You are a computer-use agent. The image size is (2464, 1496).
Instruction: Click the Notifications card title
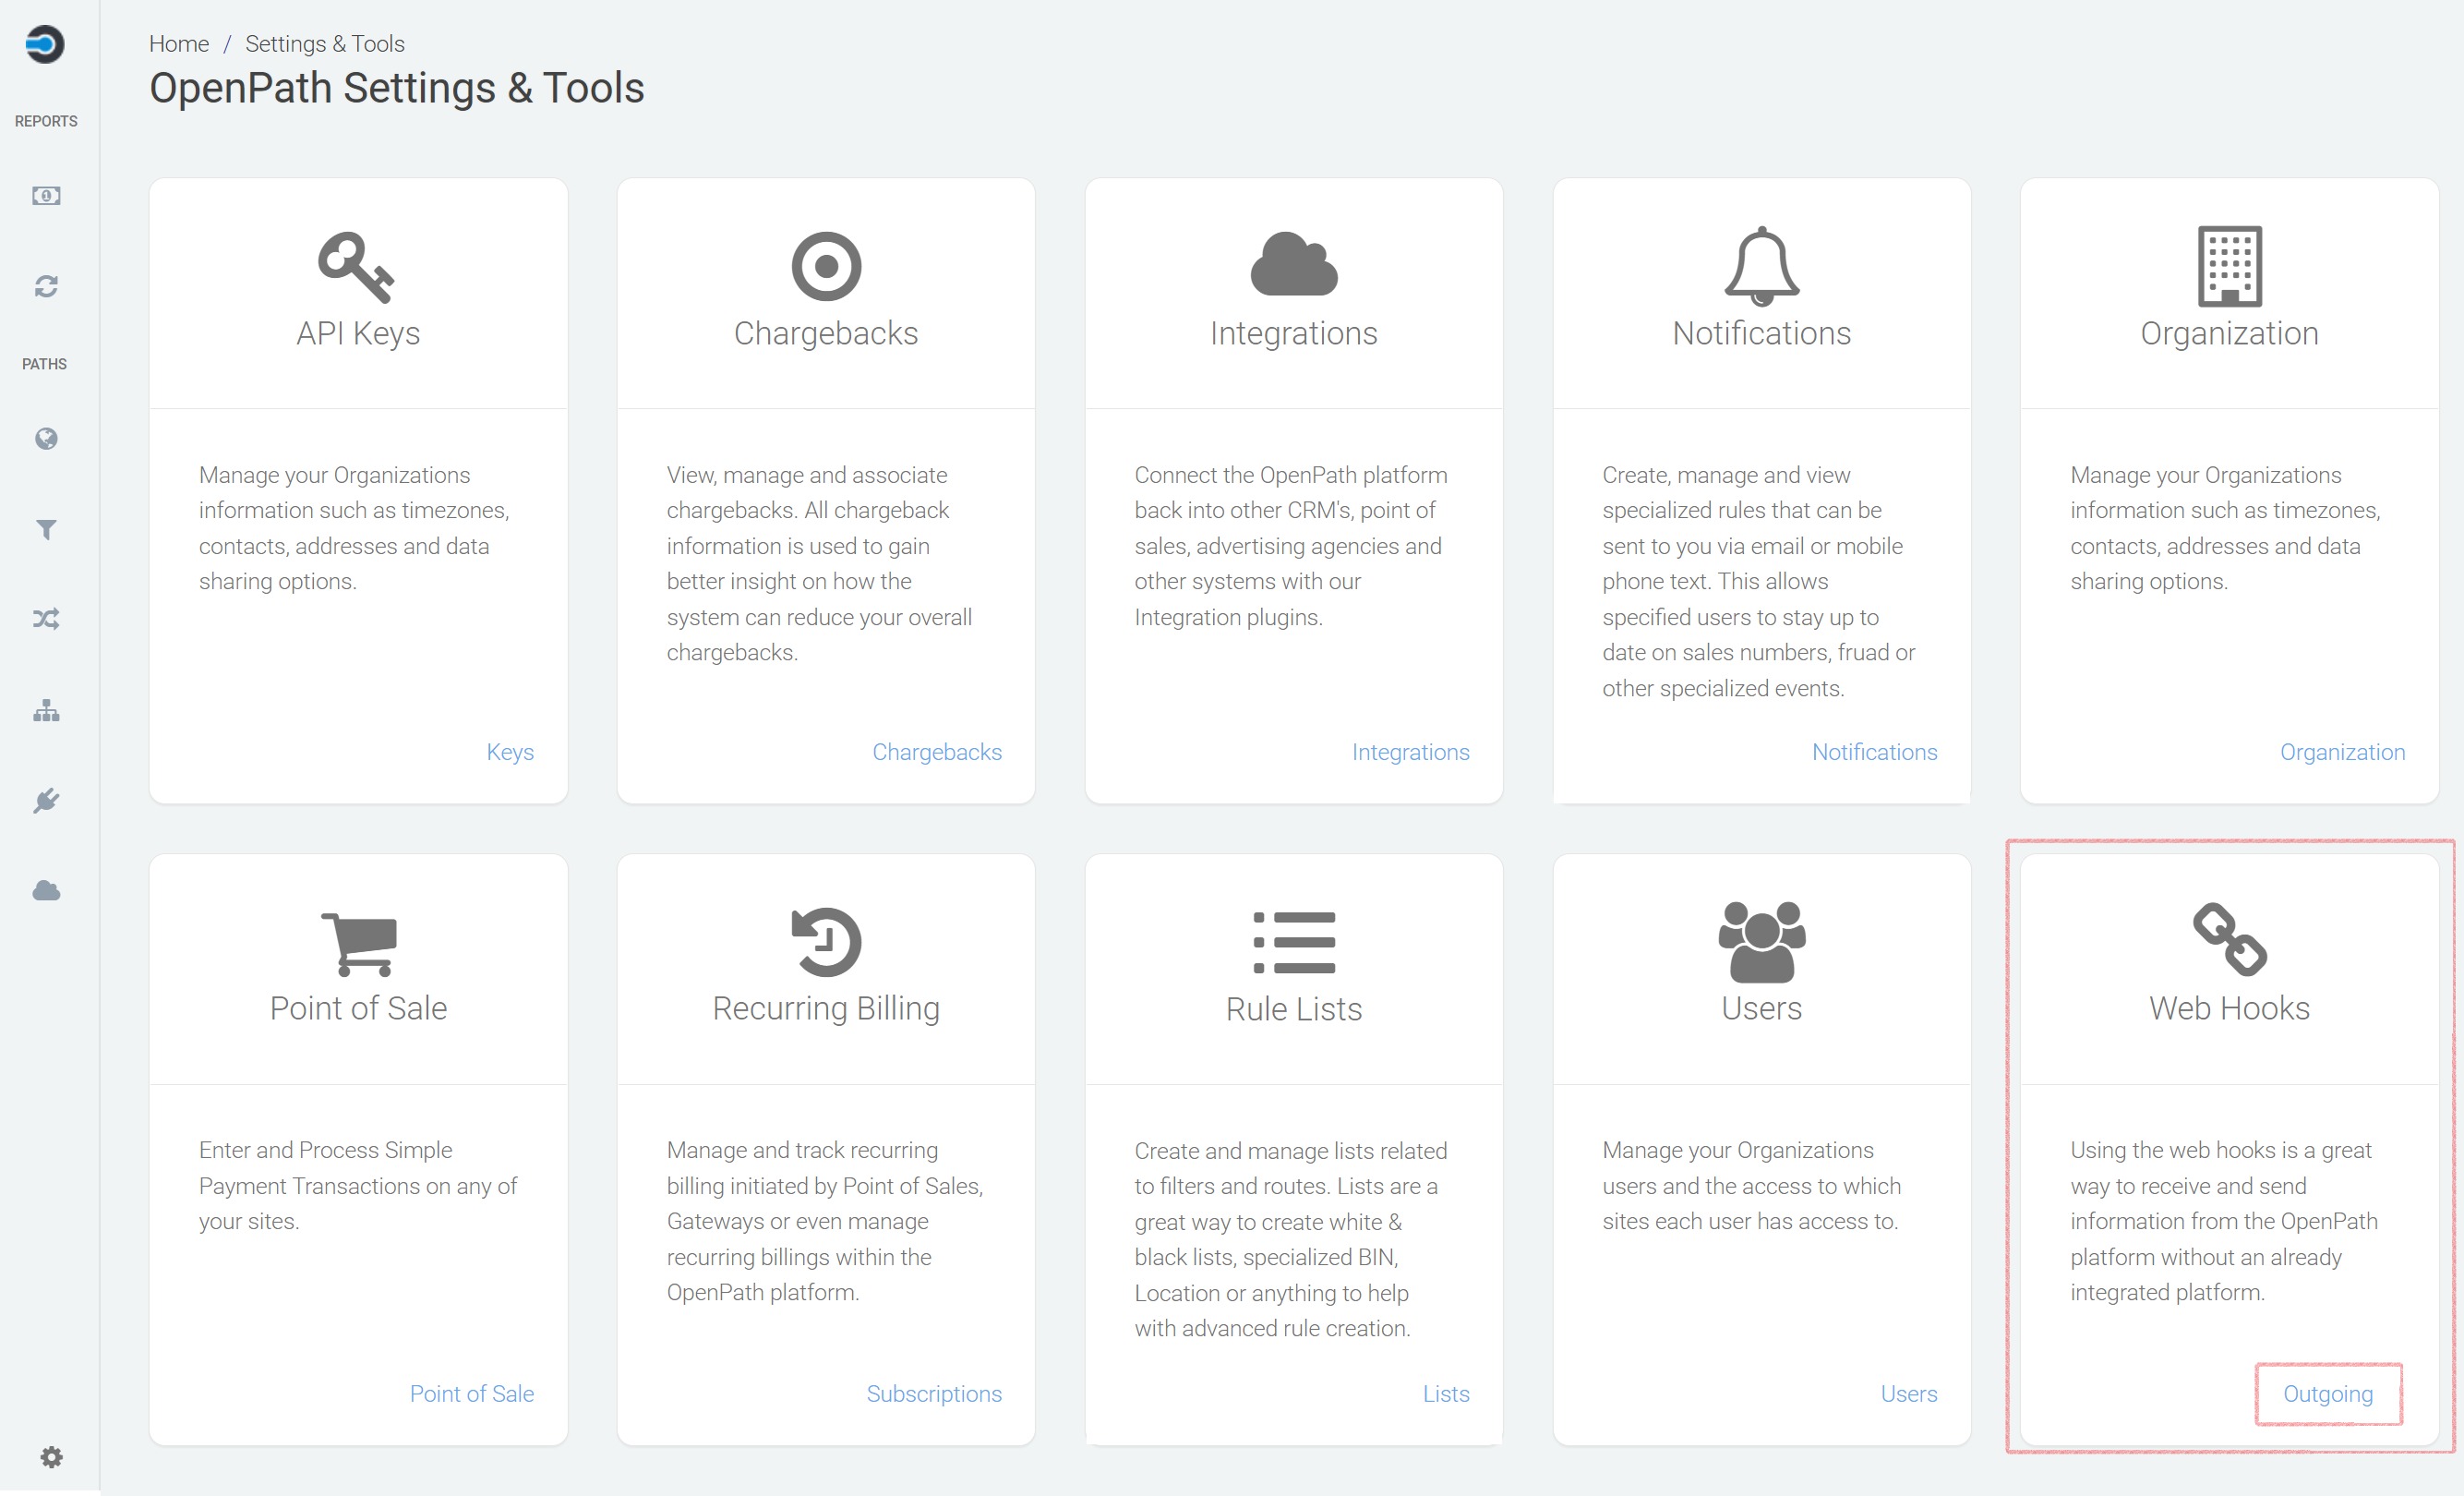1762,333
